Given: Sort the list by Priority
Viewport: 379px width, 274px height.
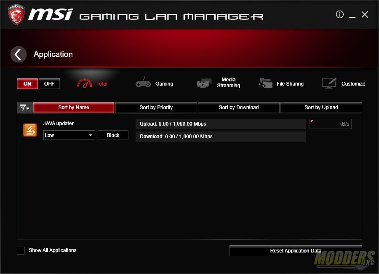Looking at the screenshot, I should (156, 107).
